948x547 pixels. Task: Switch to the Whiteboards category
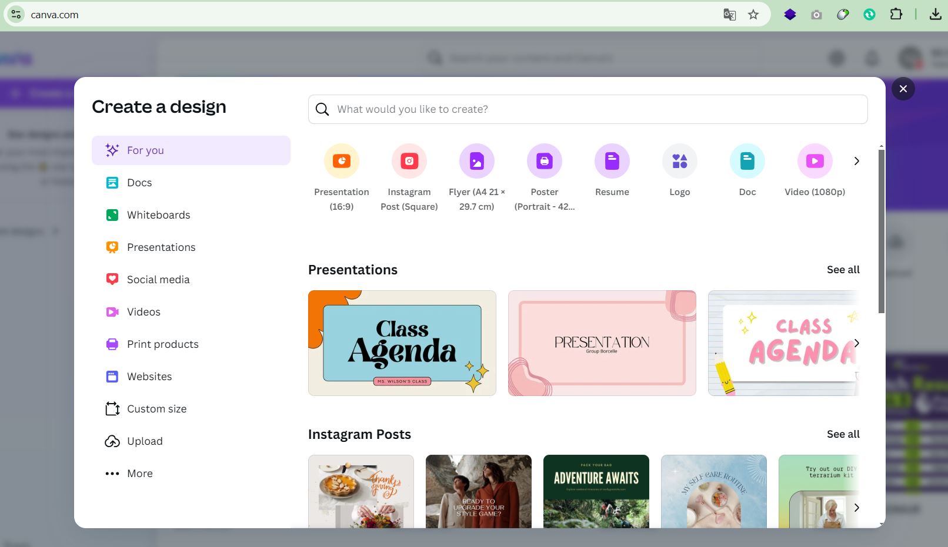click(x=191, y=215)
